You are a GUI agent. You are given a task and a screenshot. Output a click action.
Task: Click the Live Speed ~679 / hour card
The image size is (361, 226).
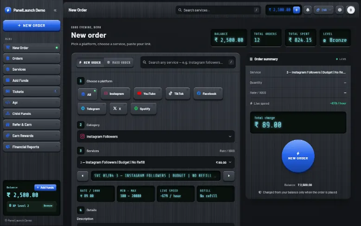[x=176, y=194]
